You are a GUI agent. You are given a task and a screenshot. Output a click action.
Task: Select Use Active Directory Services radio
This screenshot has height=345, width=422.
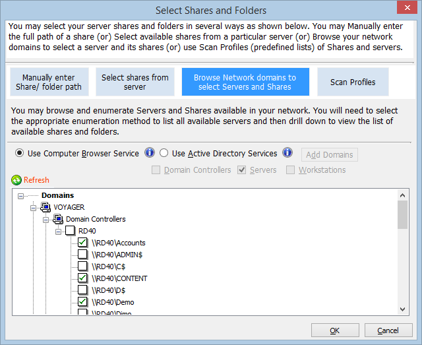tap(164, 153)
